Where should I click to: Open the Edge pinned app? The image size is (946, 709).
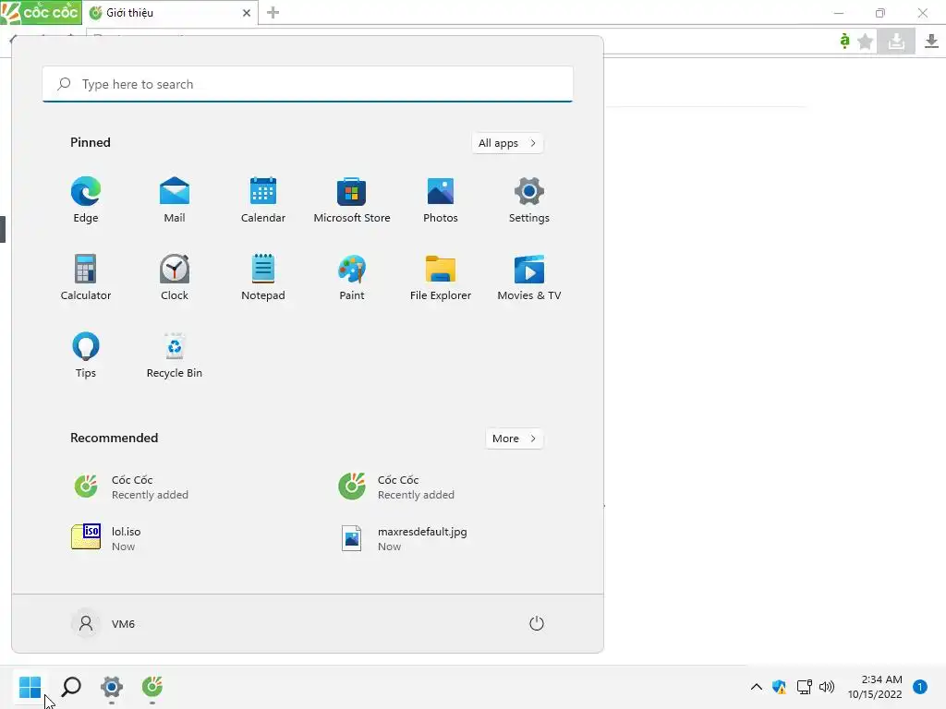(86, 200)
